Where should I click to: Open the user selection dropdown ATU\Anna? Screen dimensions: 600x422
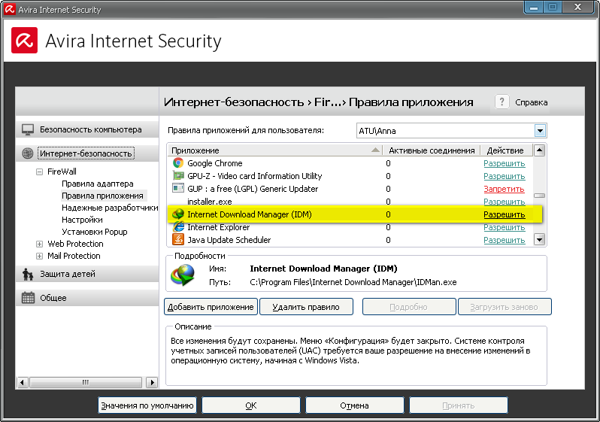(540, 131)
